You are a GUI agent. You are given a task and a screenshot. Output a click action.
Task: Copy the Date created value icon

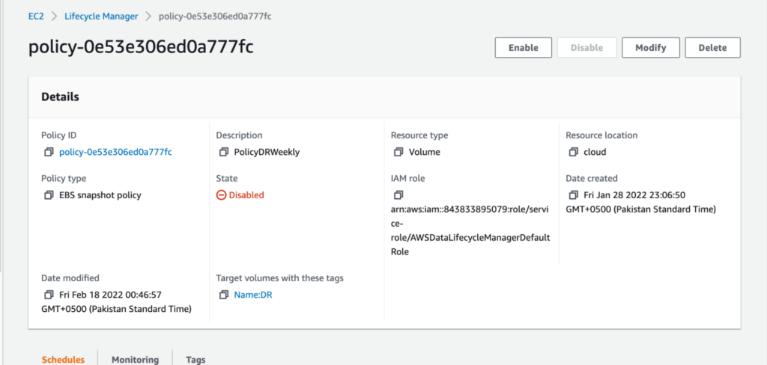pos(573,195)
